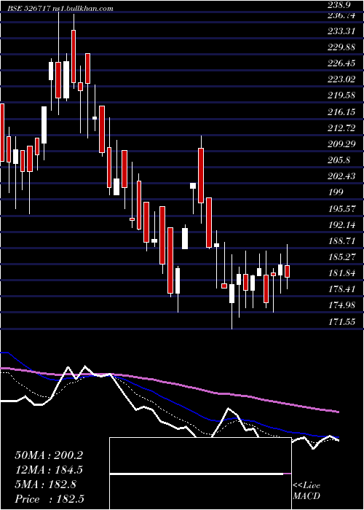
Task: Click the 178.41 price axis label
Action: (x=341, y=289)
